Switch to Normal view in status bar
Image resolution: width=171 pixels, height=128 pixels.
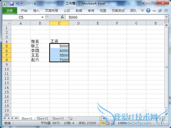[x=102, y=123]
